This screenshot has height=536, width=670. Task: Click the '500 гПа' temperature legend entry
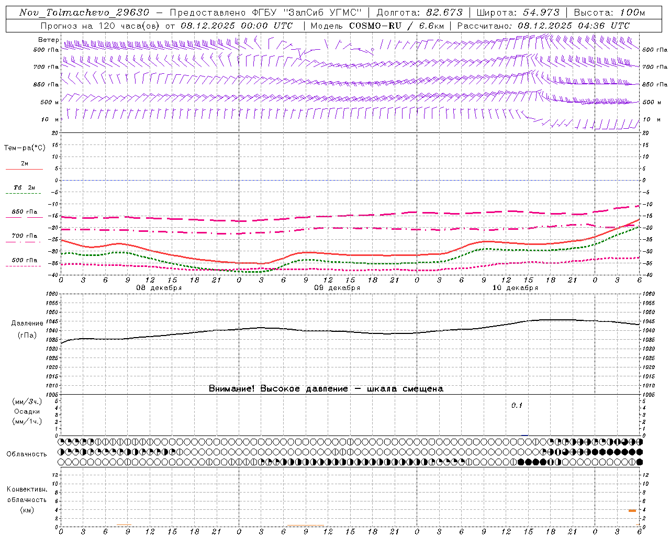point(25,260)
